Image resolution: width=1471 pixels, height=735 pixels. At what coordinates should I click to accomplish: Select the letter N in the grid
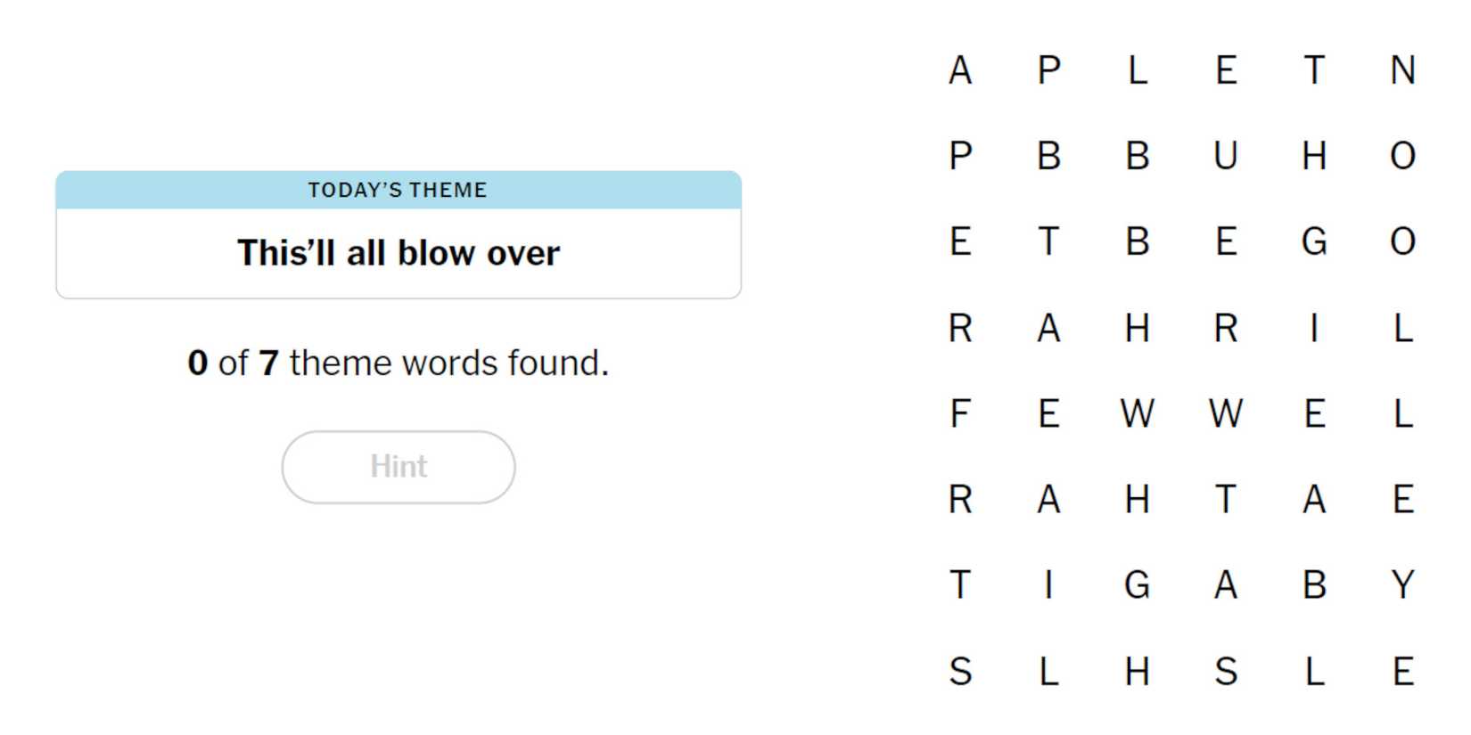click(1402, 70)
